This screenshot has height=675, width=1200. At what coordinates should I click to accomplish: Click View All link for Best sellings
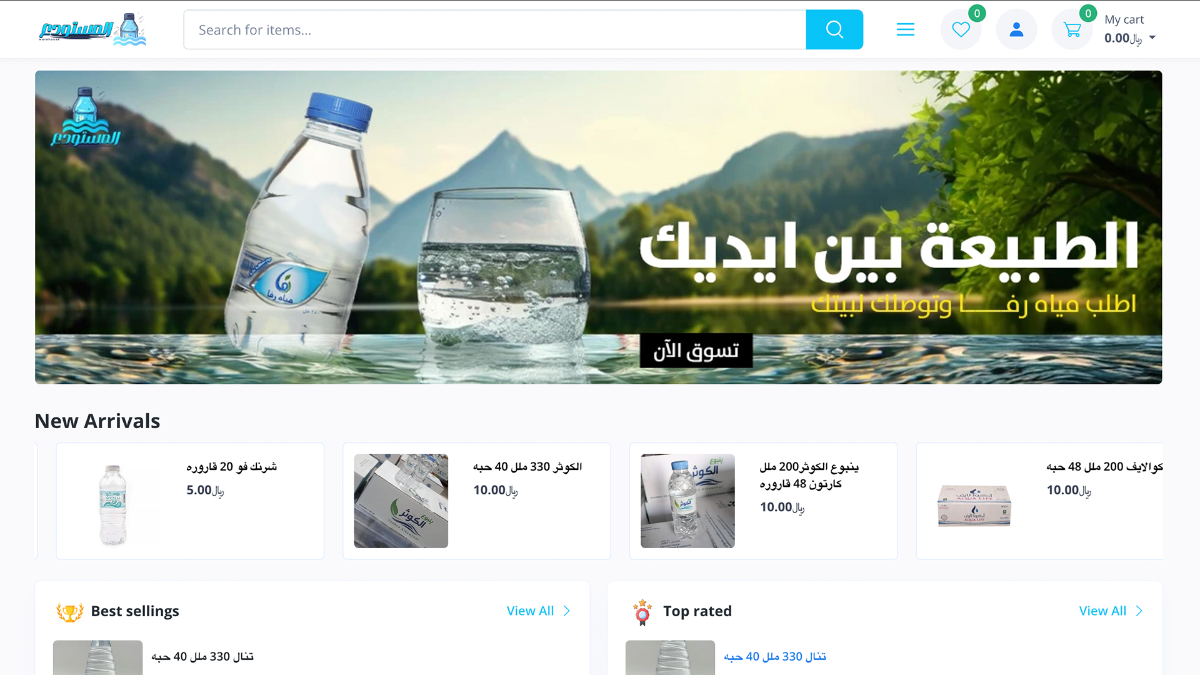[x=530, y=611]
